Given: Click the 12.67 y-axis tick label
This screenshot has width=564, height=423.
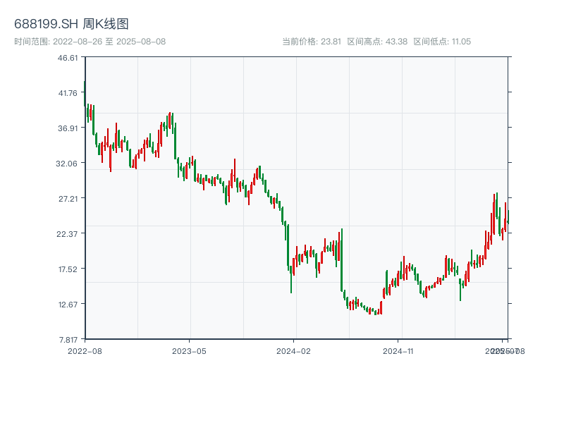Looking at the screenshot, I should click(68, 305).
